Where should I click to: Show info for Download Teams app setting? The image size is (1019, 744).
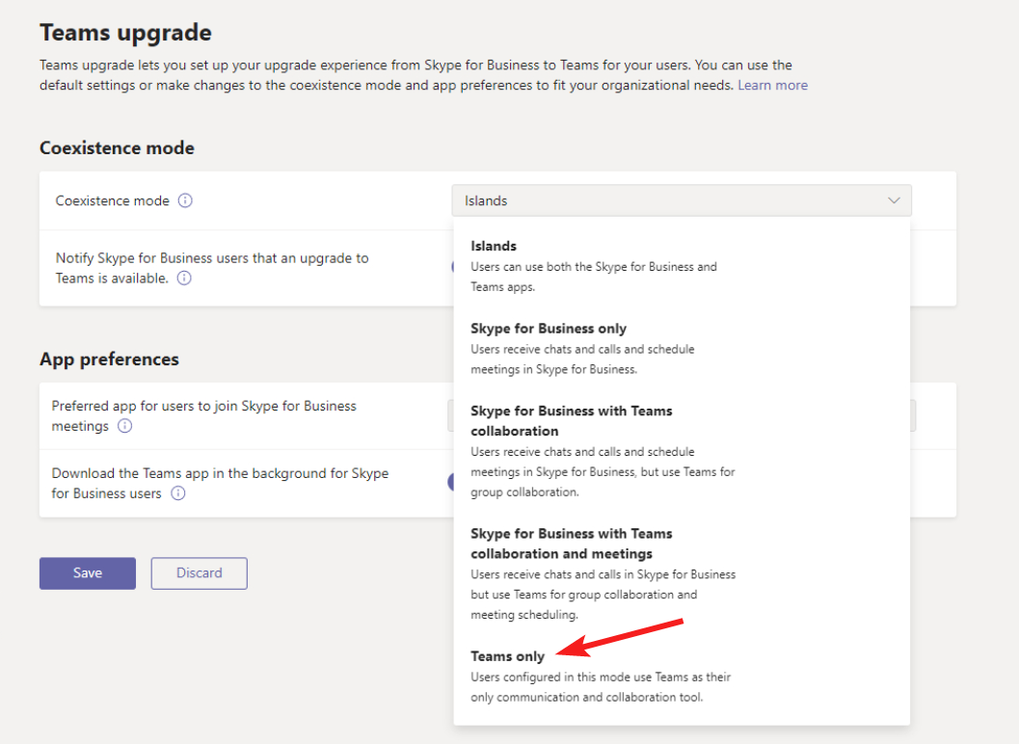178,493
